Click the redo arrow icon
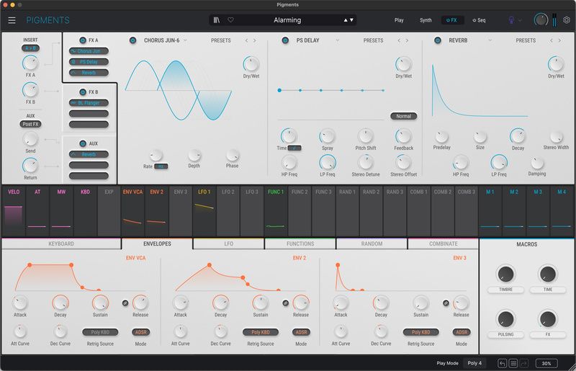The image size is (576, 371). tap(524, 363)
